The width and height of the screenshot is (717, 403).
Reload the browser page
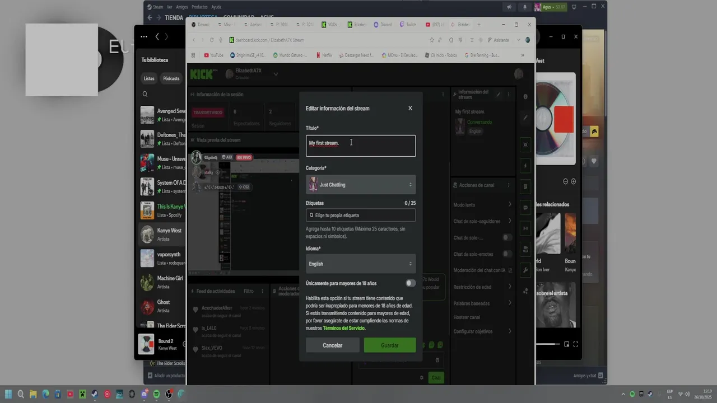[x=211, y=40]
